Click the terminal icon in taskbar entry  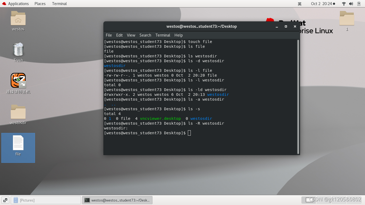(x=87, y=200)
